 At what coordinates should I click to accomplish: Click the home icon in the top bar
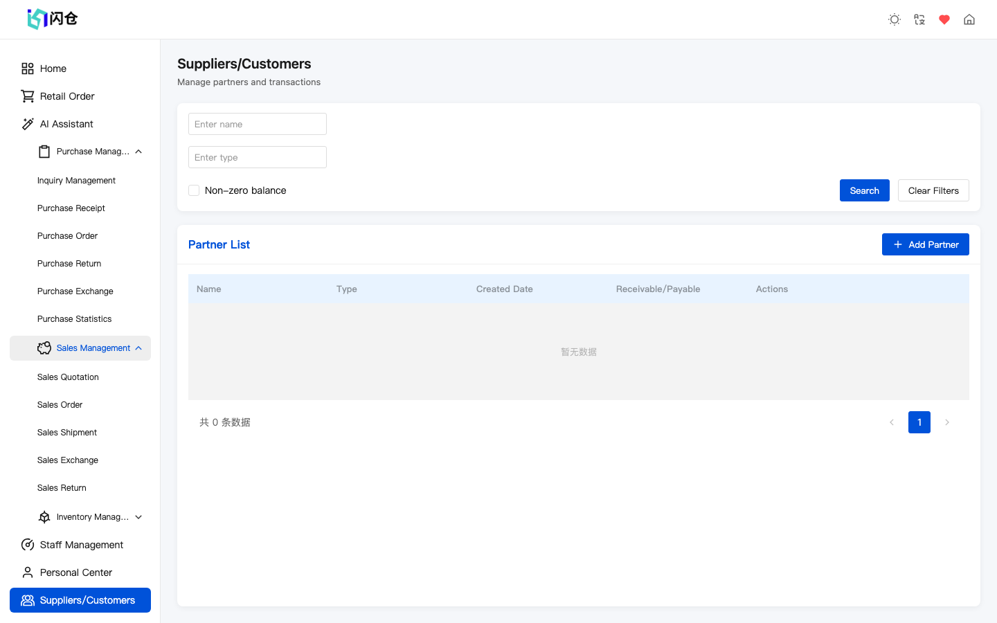(x=969, y=19)
